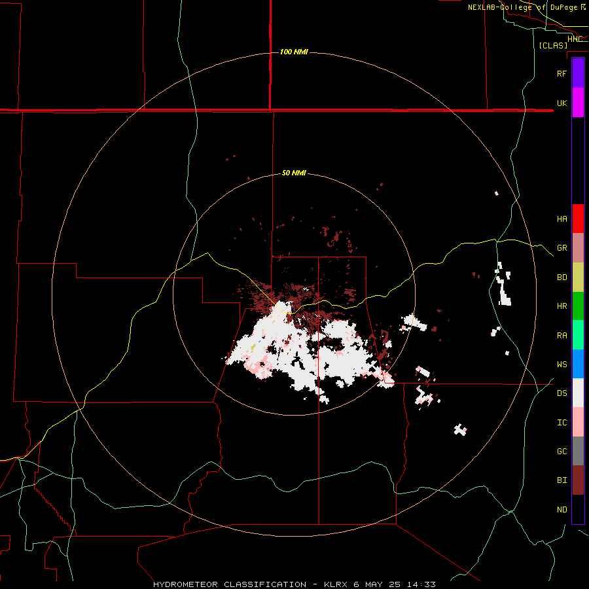Pick the HR green legend swatch
Viewport: 589px width, 589px height.
[x=578, y=306]
